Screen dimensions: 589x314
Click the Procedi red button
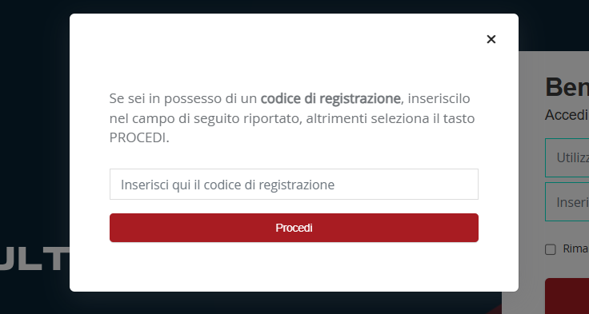coord(294,228)
